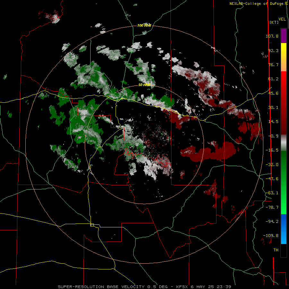This screenshot has height=289, width=289.
Task: Click the 76.7 velocity scale value
Action: click(x=273, y=65)
